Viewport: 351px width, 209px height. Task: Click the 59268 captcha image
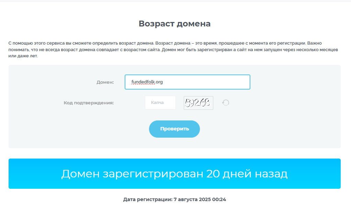pyautogui.click(x=198, y=103)
